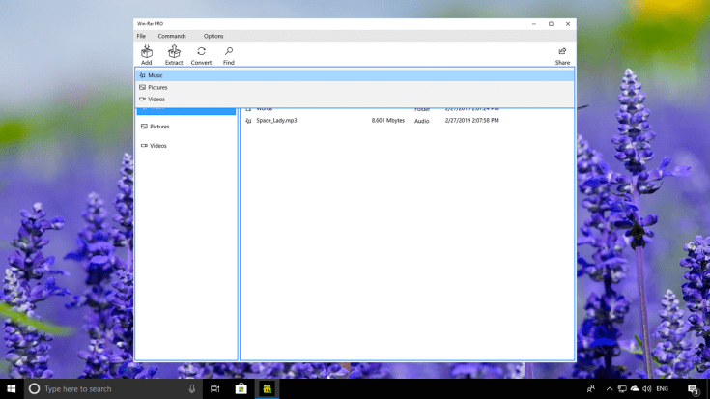The image size is (710, 399).
Task: Click the Extract toolbar icon
Action: (x=174, y=52)
